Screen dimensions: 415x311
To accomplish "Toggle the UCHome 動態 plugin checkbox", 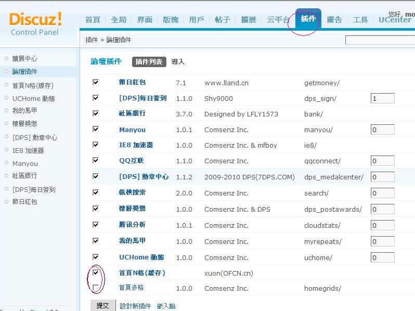I will coord(96,257).
